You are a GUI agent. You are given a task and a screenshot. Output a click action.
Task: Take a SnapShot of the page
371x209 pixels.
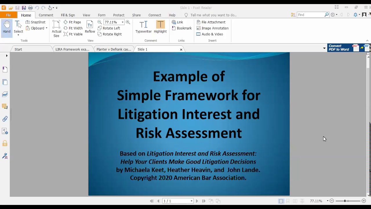(35, 22)
